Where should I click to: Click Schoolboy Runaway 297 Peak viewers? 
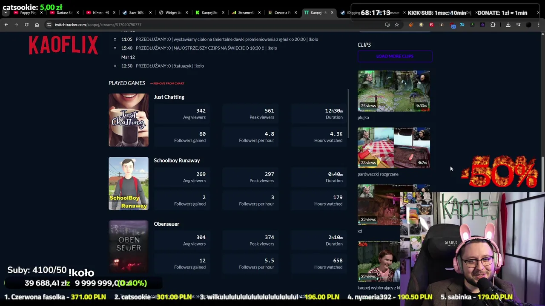click(x=269, y=174)
